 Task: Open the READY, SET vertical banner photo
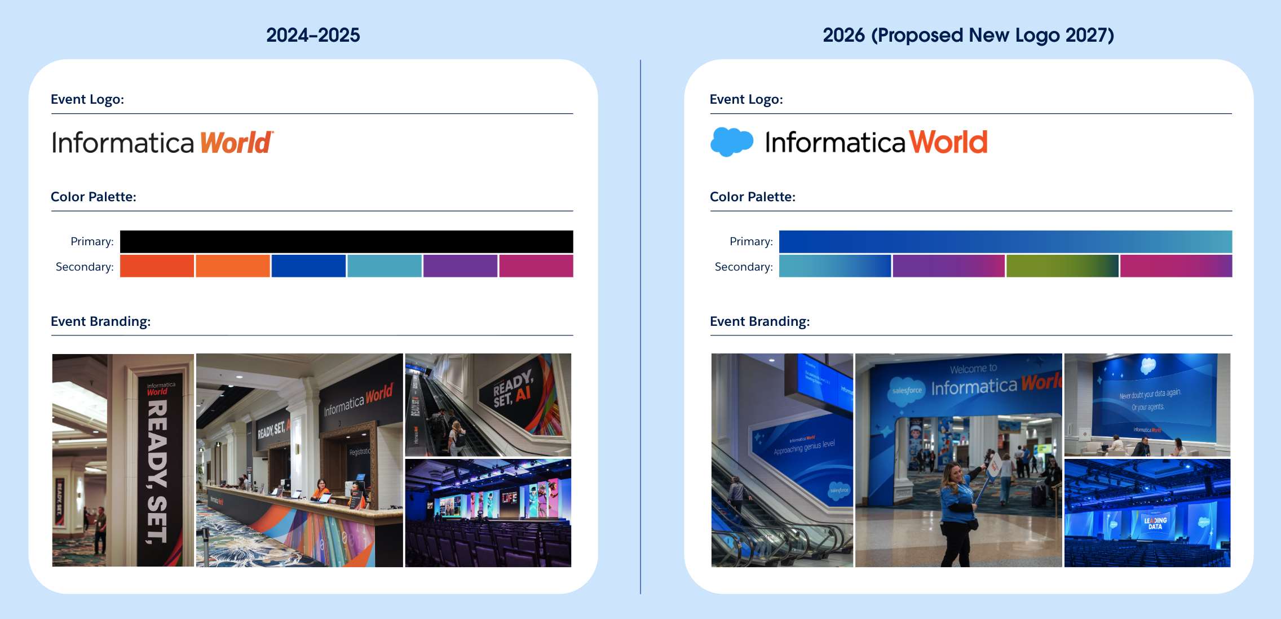(123, 460)
